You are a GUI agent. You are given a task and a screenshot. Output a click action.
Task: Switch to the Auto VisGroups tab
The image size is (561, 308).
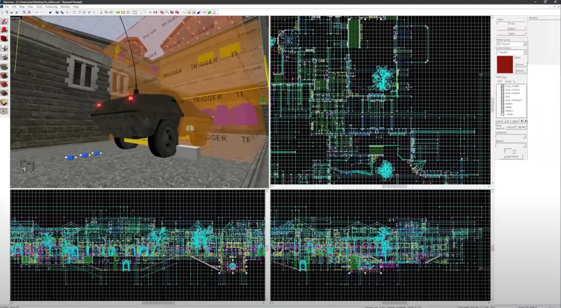tap(508, 81)
